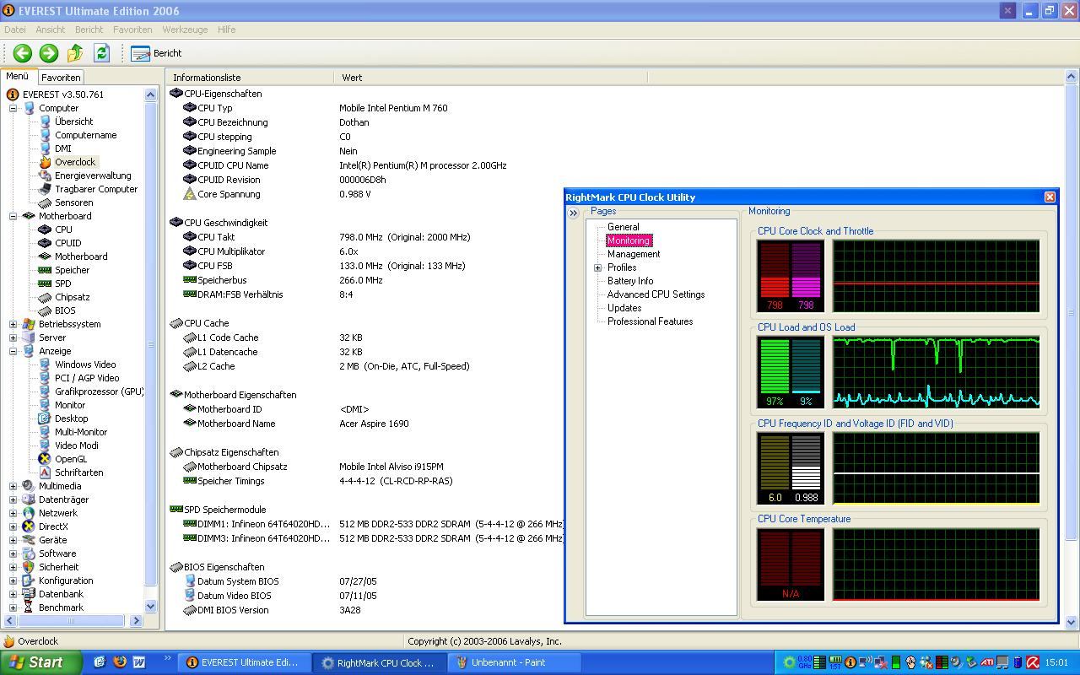Click the Wert column header
Viewport: 1080px width, 675px height.
[490, 77]
